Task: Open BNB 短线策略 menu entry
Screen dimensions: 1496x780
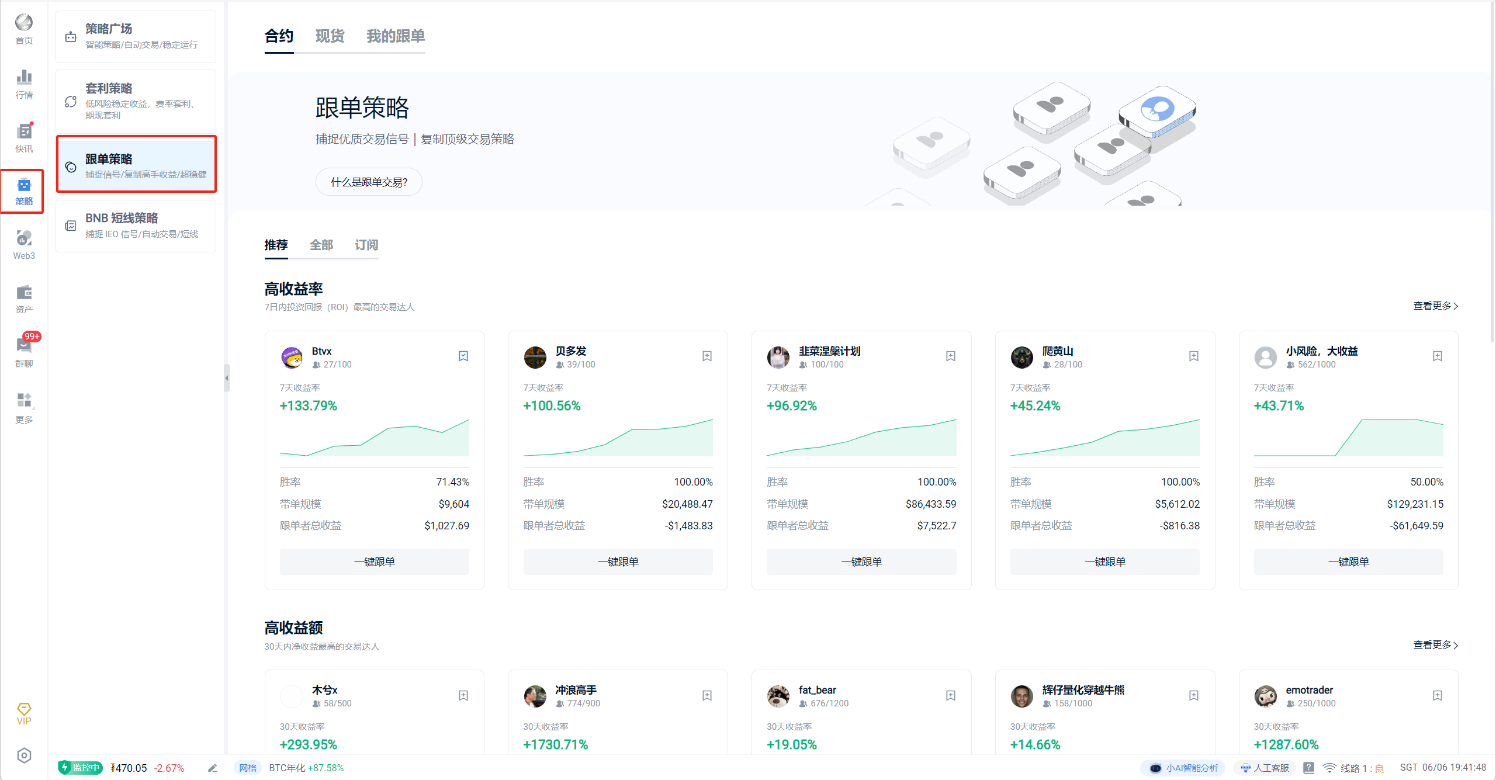Action: (136, 226)
